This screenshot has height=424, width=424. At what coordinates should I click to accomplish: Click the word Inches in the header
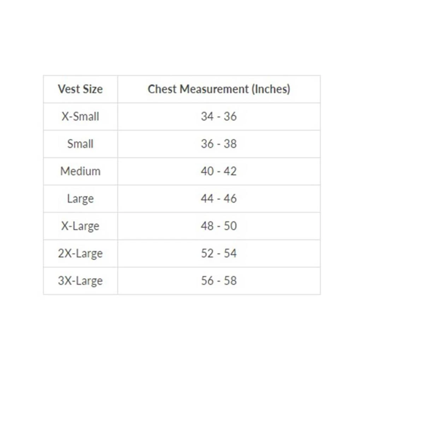click(x=271, y=89)
